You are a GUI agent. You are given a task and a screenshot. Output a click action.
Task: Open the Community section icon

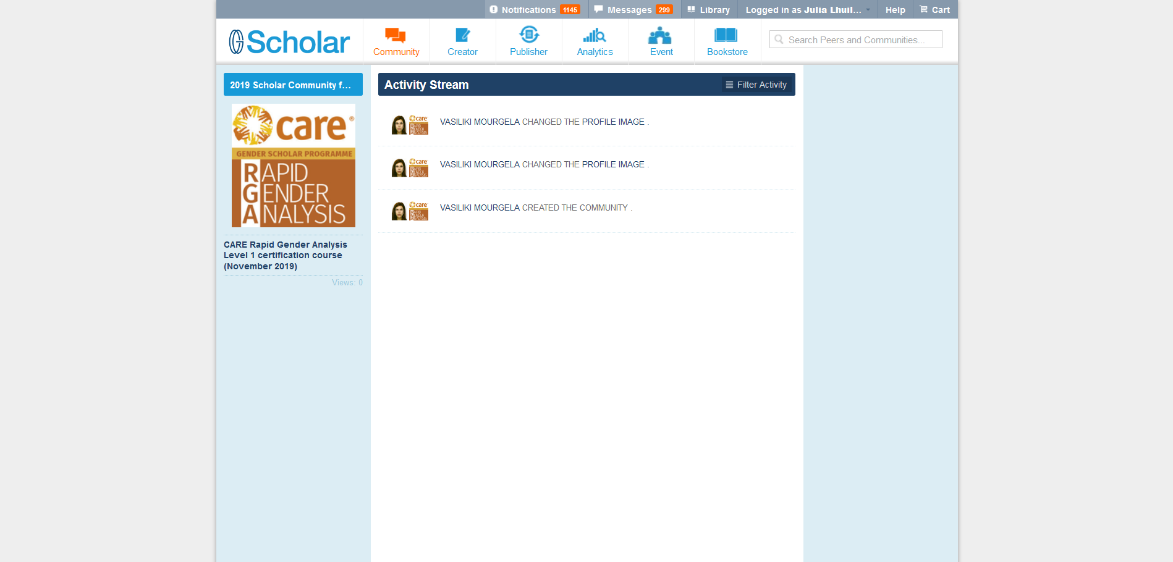[x=396, y=35]
